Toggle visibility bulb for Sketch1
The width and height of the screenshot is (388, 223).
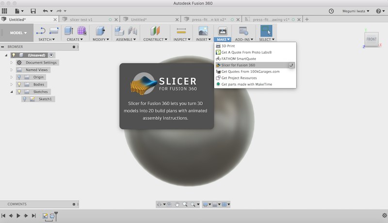coord(25,99)
